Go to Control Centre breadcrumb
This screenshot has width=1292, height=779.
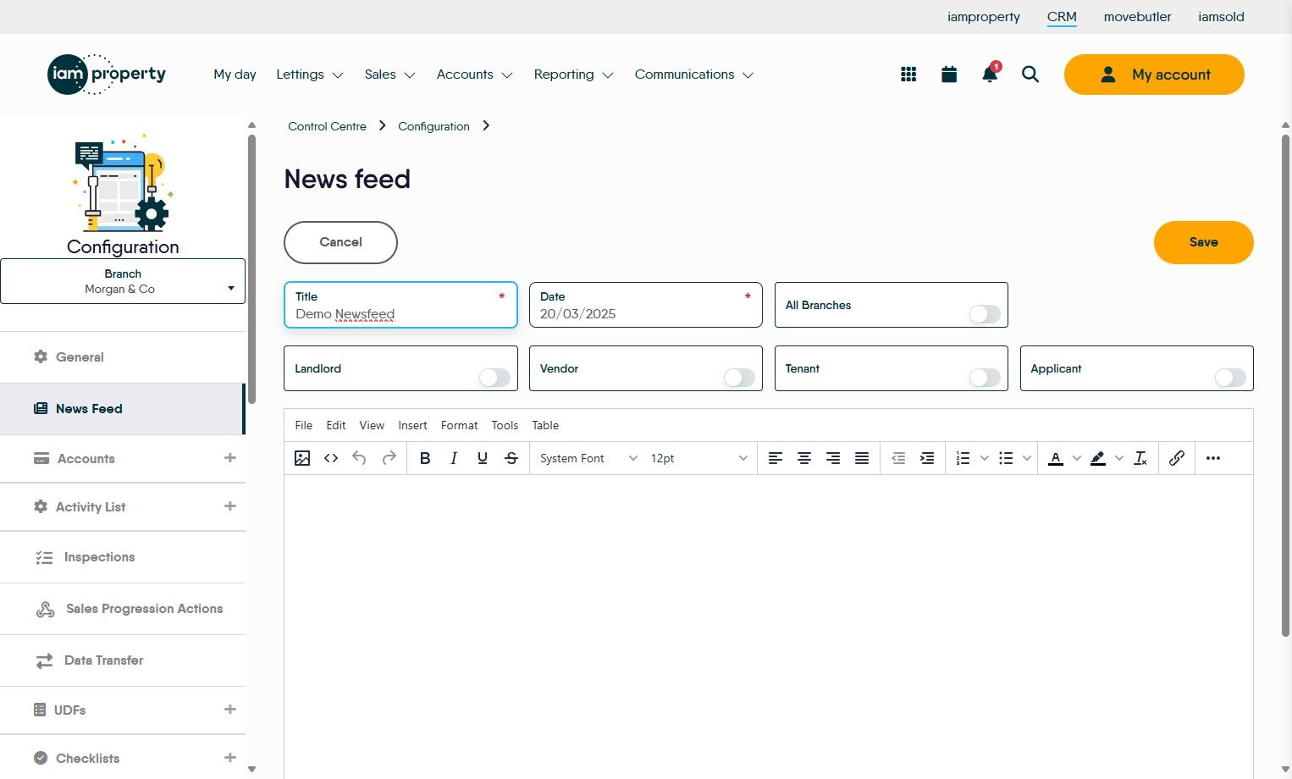pos(327,126)
